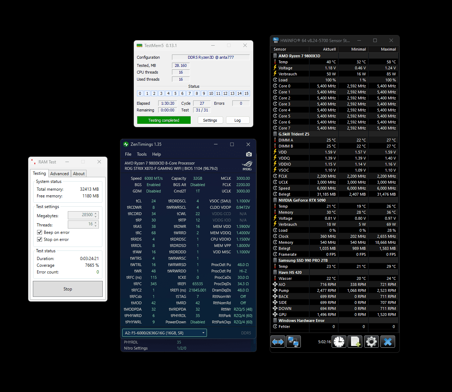
Task: Open HWiNFO remote network monitoring icon
Action: 293,342
